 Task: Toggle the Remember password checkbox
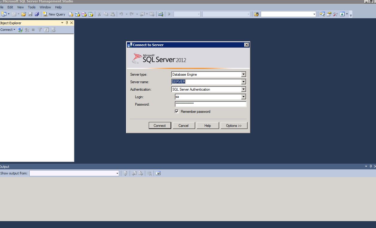click(x=177, y=112)
